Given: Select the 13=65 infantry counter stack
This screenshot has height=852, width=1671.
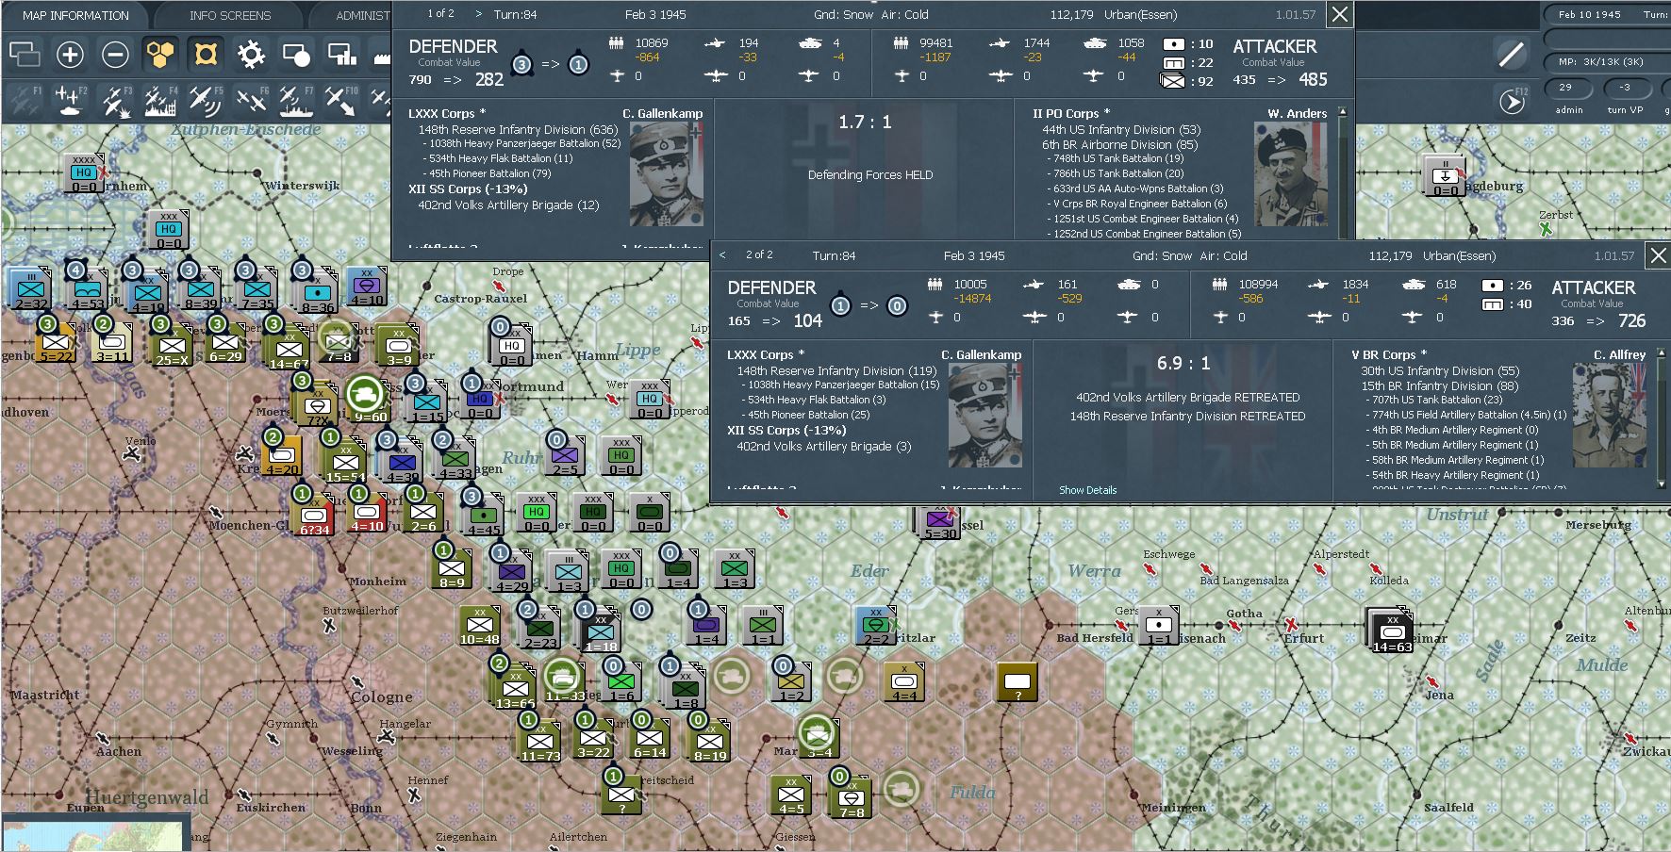Looking at the screenshot, I should click(515, 688).
